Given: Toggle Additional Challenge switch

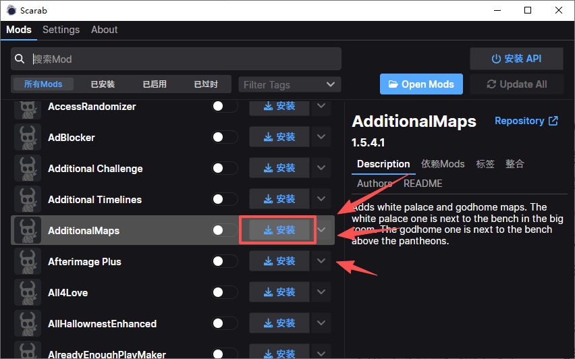Looking at the screenshot, I should 225,168.
